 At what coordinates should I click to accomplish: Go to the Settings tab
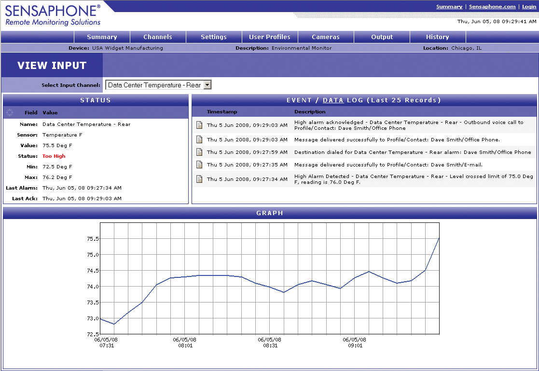tap(214, 37)
